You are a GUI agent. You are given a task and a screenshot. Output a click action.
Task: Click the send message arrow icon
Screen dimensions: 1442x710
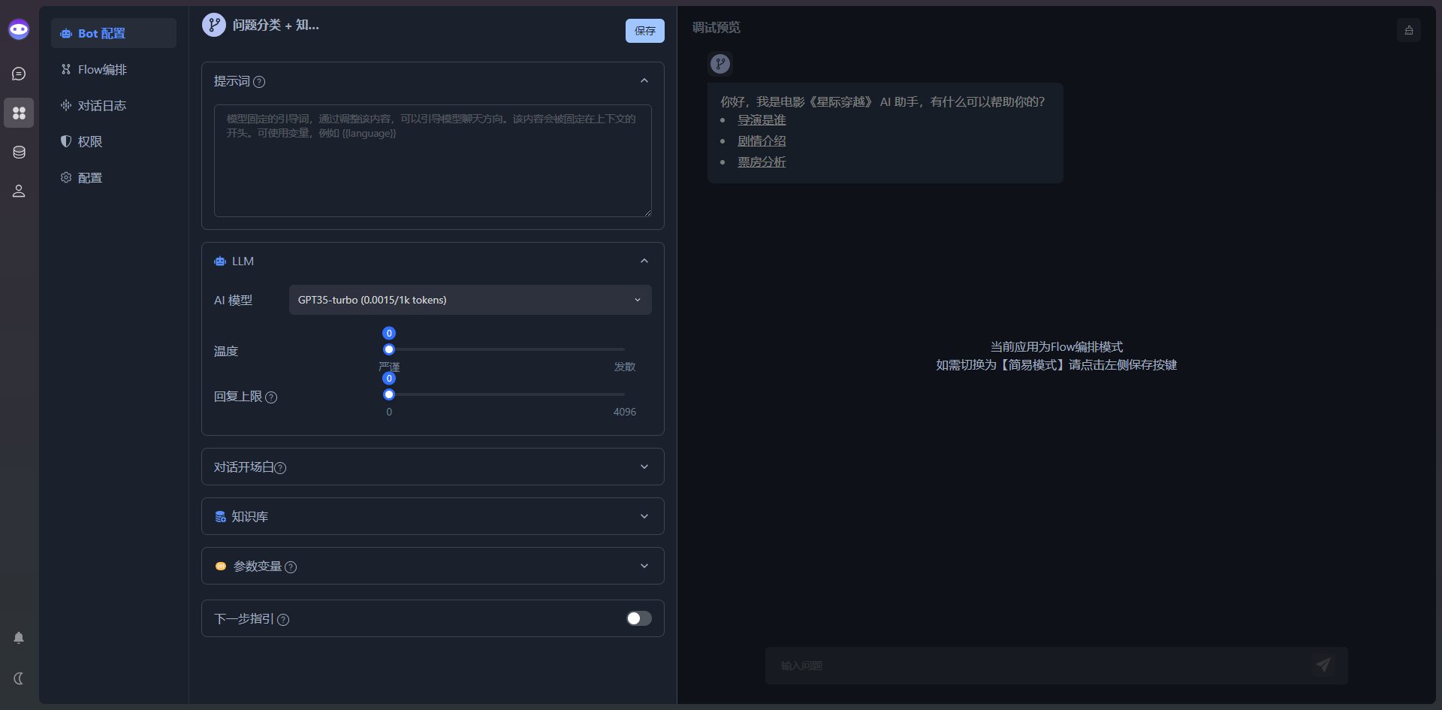[x=1323, y=665]
